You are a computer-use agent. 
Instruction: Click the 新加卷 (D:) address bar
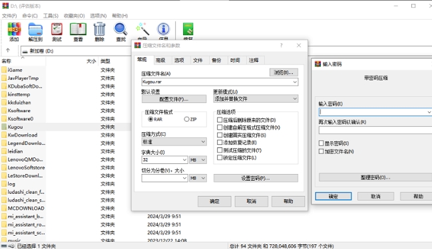(77, 51)
